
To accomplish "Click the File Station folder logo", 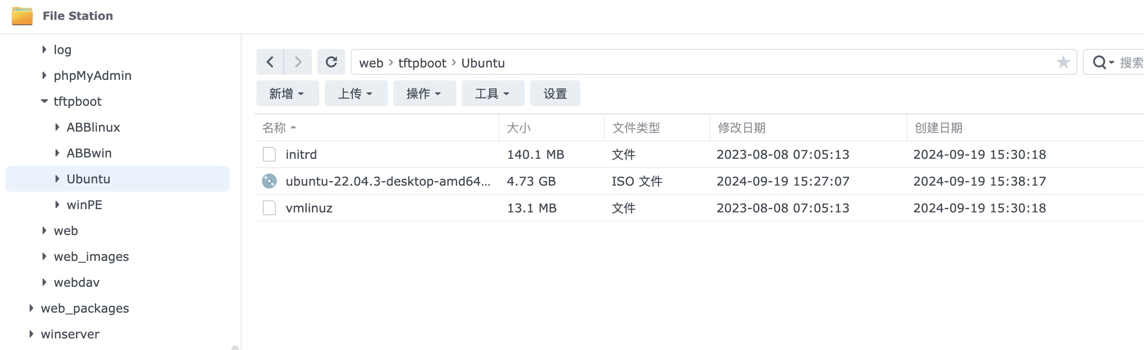I will point(22,16).
